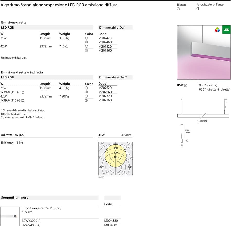
Task: Select the Bianco finish option
Action: click(x=178, y=8)
